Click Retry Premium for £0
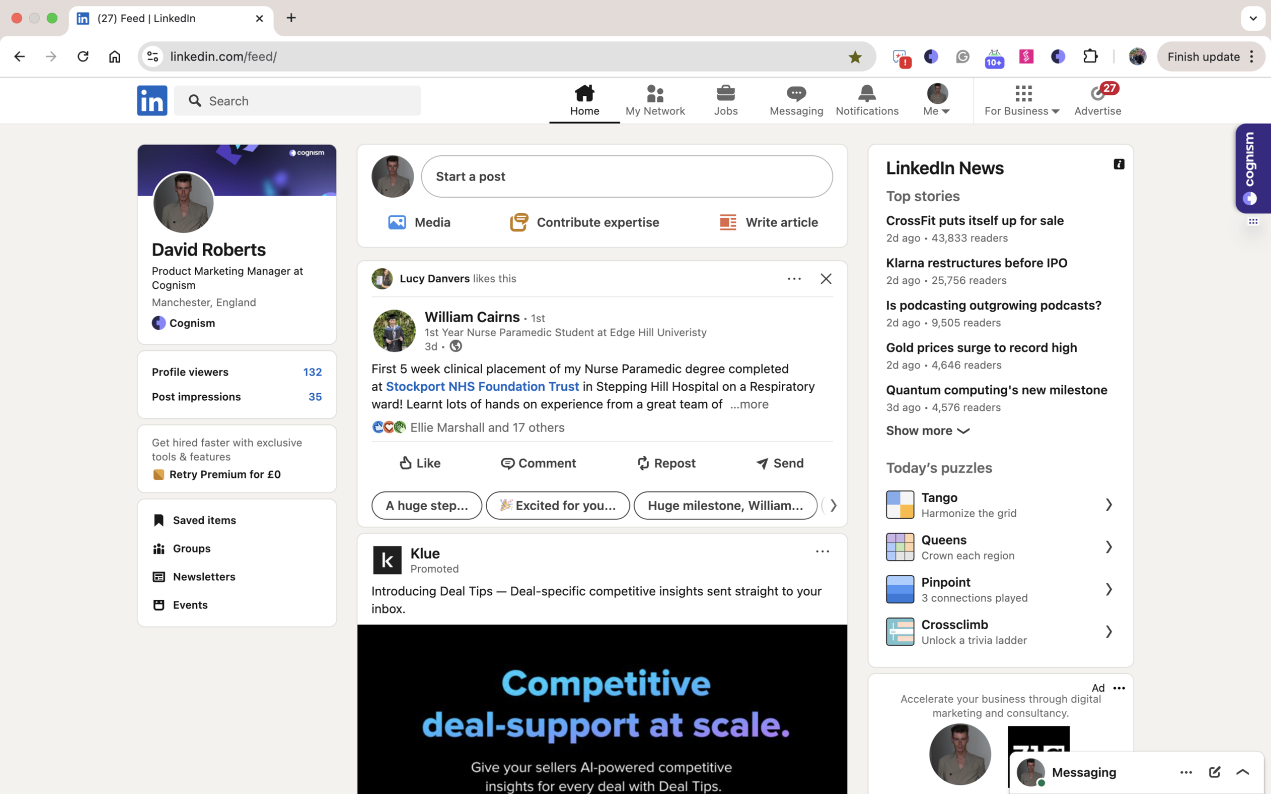Image resolution: width=1271 pixels, height=794 pixels. (x=224, y=475)
